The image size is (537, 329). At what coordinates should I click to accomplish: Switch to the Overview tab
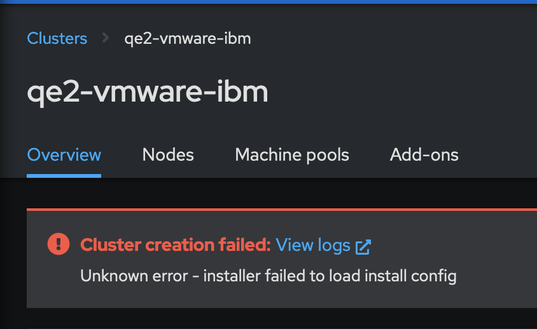(x=64, y=154)
